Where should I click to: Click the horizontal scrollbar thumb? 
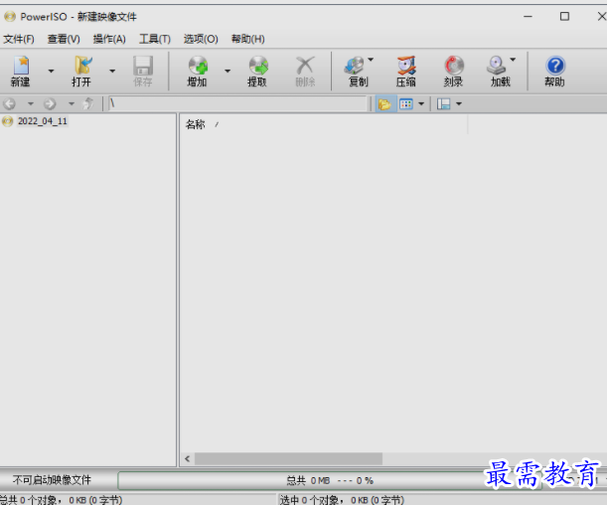[288, 459]
